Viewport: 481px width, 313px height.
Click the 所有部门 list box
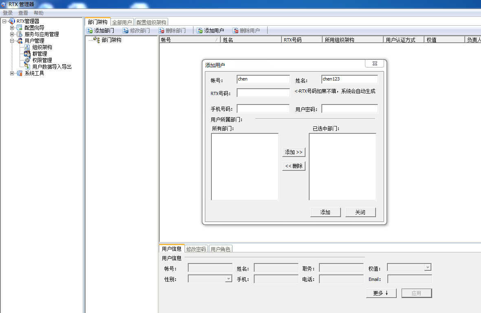coord(245,167)
